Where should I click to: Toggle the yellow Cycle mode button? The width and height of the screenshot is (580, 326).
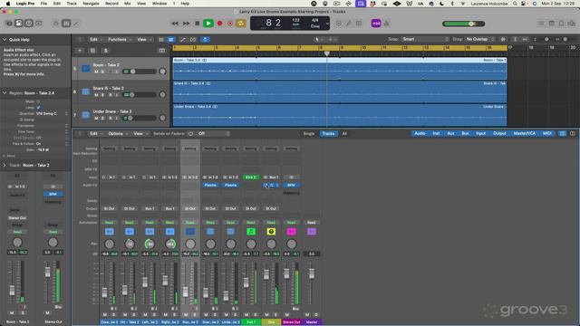point(240,24)
